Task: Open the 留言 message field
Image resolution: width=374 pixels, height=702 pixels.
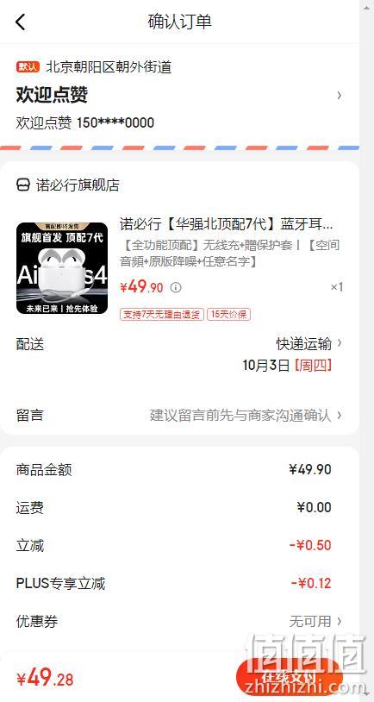Action: point(179,416)
